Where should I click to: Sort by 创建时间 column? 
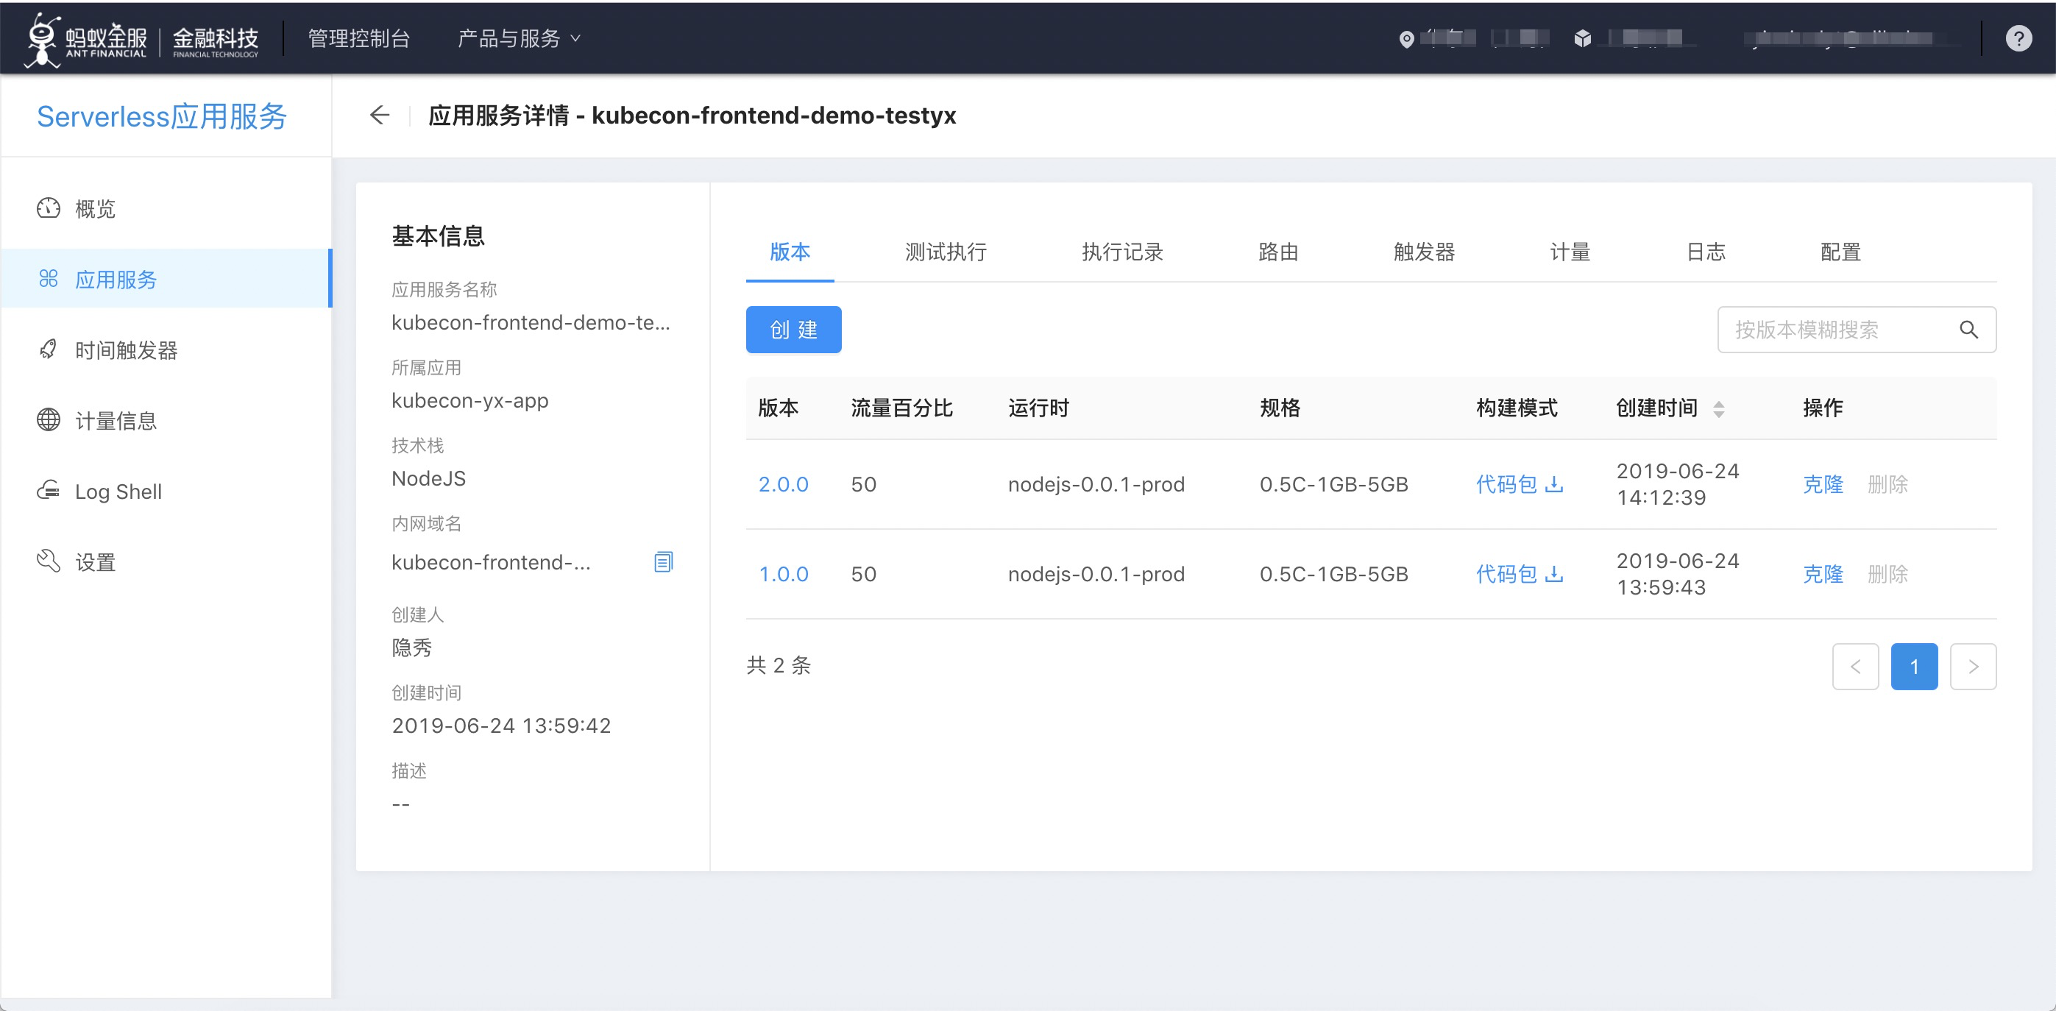coord(1718,408)
